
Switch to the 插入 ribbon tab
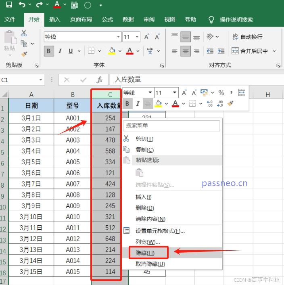click(54, 19)
